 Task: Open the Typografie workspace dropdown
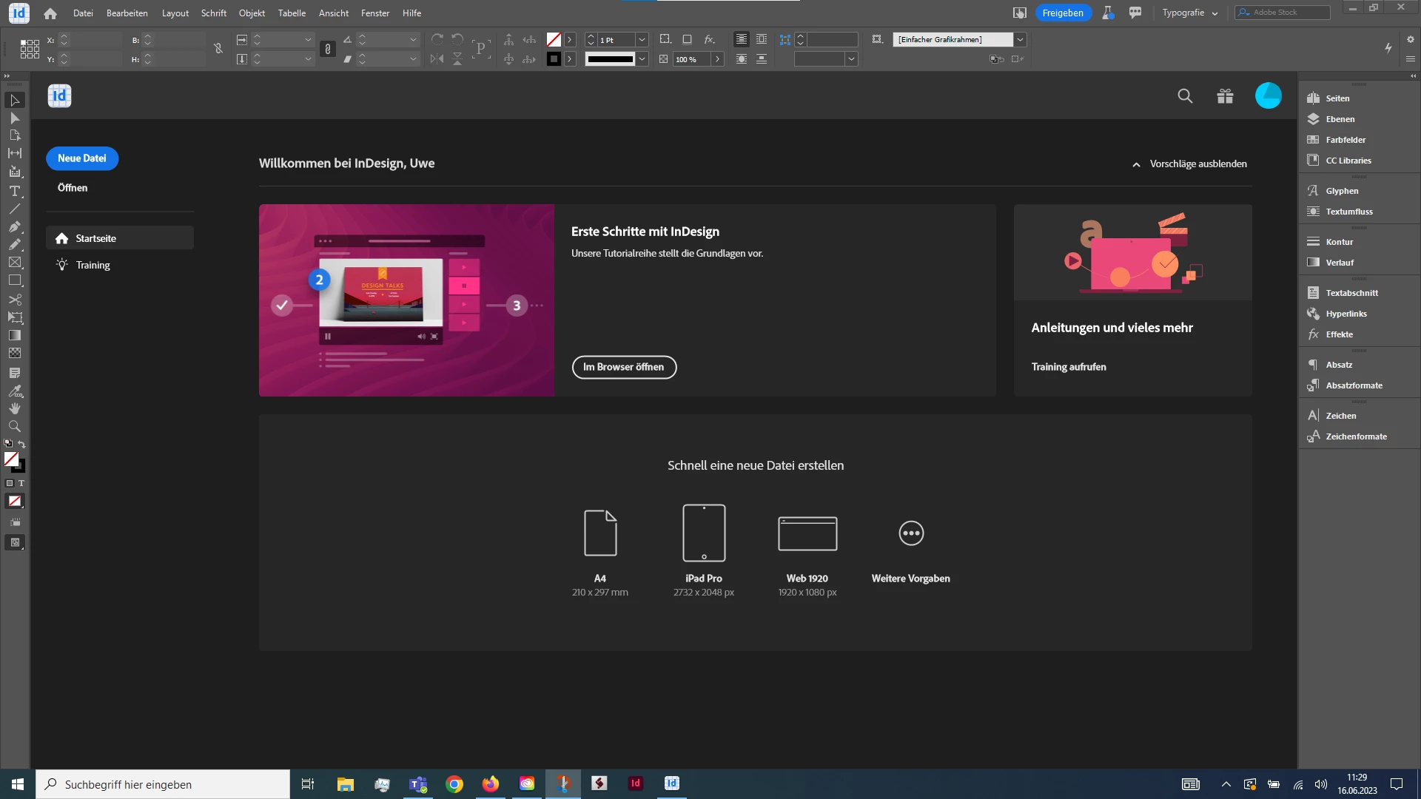click(x=1189, y=13)
